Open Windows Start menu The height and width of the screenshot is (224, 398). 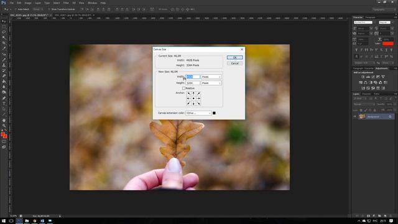[x=4, y=221]
